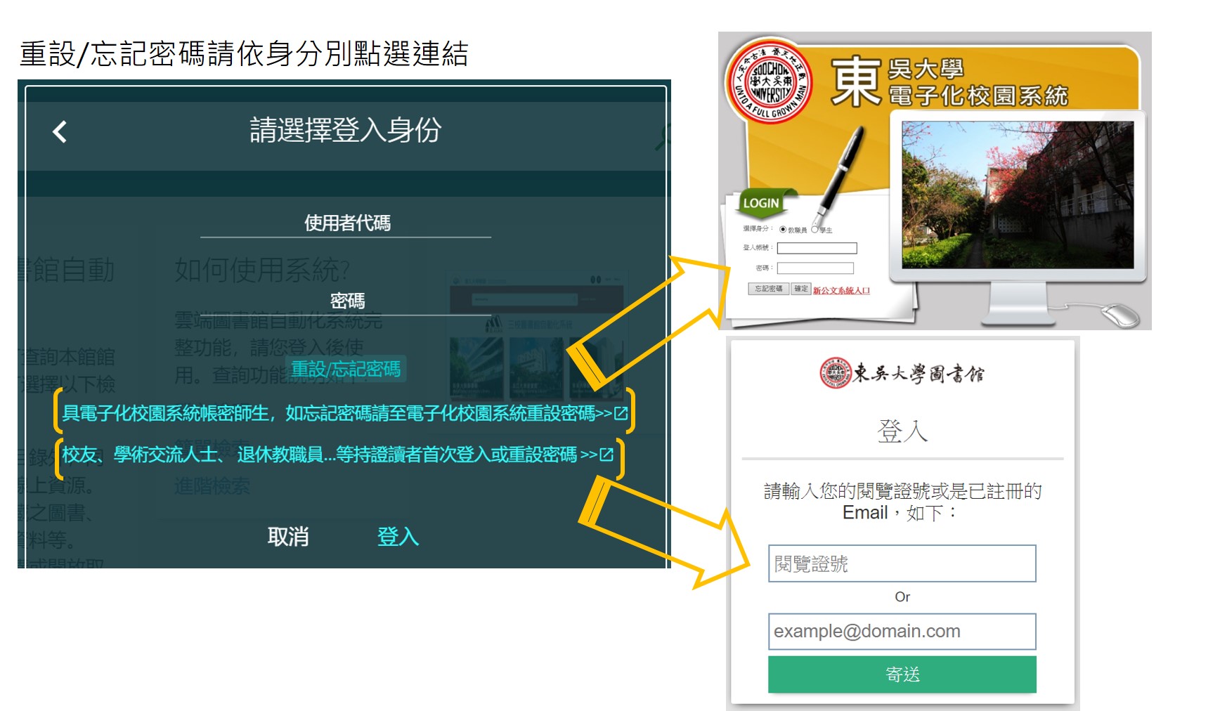Screen dimensions: 1220x711
Task: Click the 確定 confirm button
Action: coord(800,288)
